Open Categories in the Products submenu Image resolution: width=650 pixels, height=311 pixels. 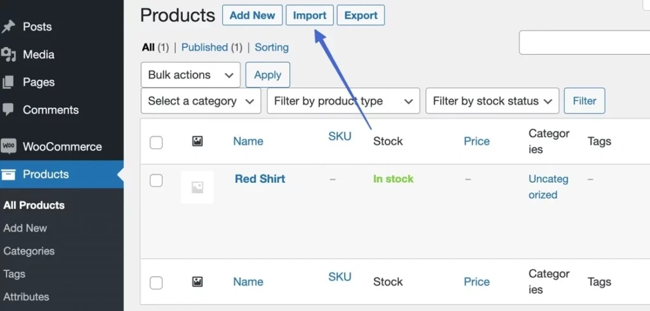pyautogui.click(x=29, y=251)
